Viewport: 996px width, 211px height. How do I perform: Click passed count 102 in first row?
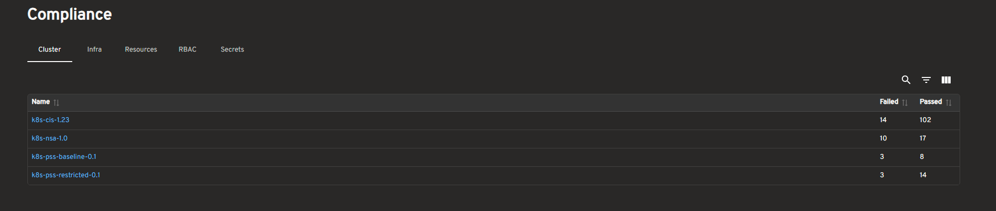[925, 120]
